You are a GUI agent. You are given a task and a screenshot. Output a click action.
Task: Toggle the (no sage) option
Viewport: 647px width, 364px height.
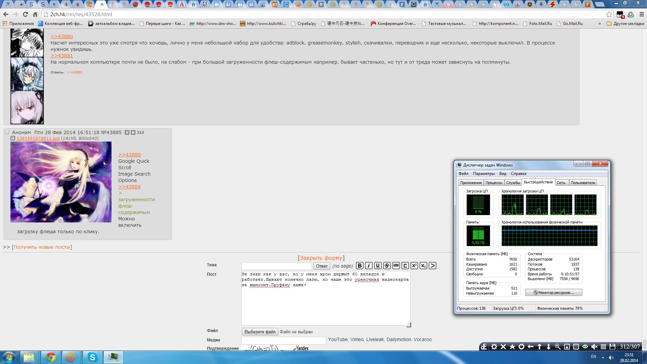tap(342, 266)
